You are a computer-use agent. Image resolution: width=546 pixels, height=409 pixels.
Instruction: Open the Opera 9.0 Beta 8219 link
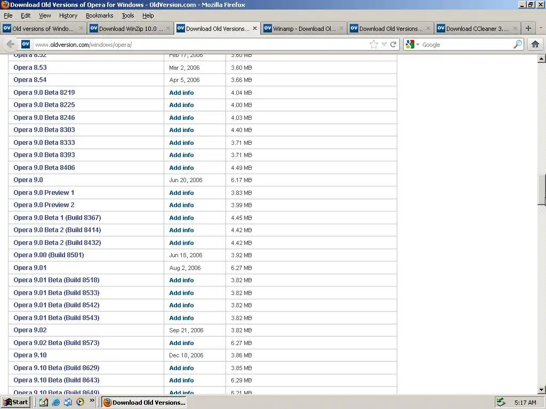click(x=44, y=93)
